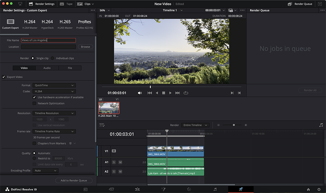
Task: Switch to the Audio settings tab
Action: [47, 68]
